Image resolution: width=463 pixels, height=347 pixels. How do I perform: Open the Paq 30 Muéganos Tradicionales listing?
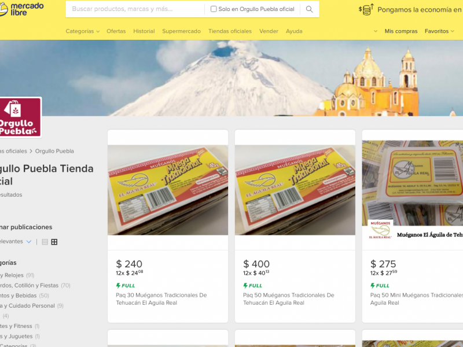[x=161, y=299]
